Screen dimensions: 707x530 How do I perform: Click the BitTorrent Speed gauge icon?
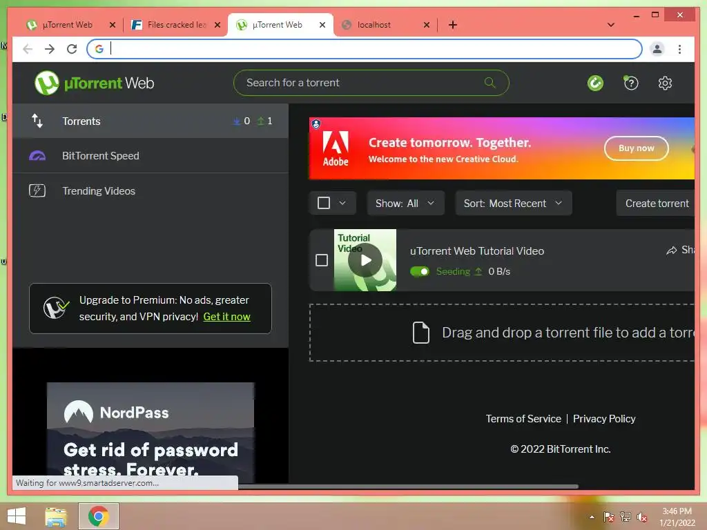37,156
